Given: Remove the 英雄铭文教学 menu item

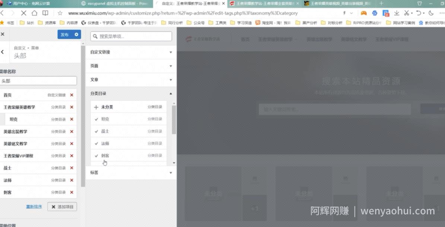Looking at the screenshot, I should [71, 144].
